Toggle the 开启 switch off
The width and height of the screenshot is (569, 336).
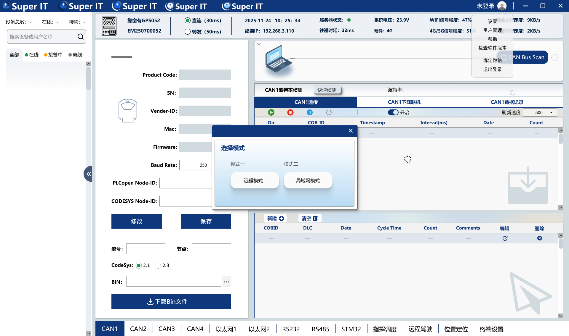click(393, 112)
